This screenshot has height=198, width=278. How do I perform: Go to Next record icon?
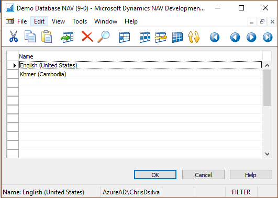251,37
